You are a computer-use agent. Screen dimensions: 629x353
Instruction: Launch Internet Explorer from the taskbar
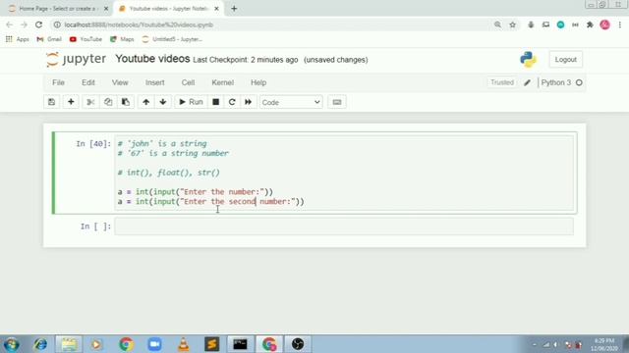[x=40, y=344]
